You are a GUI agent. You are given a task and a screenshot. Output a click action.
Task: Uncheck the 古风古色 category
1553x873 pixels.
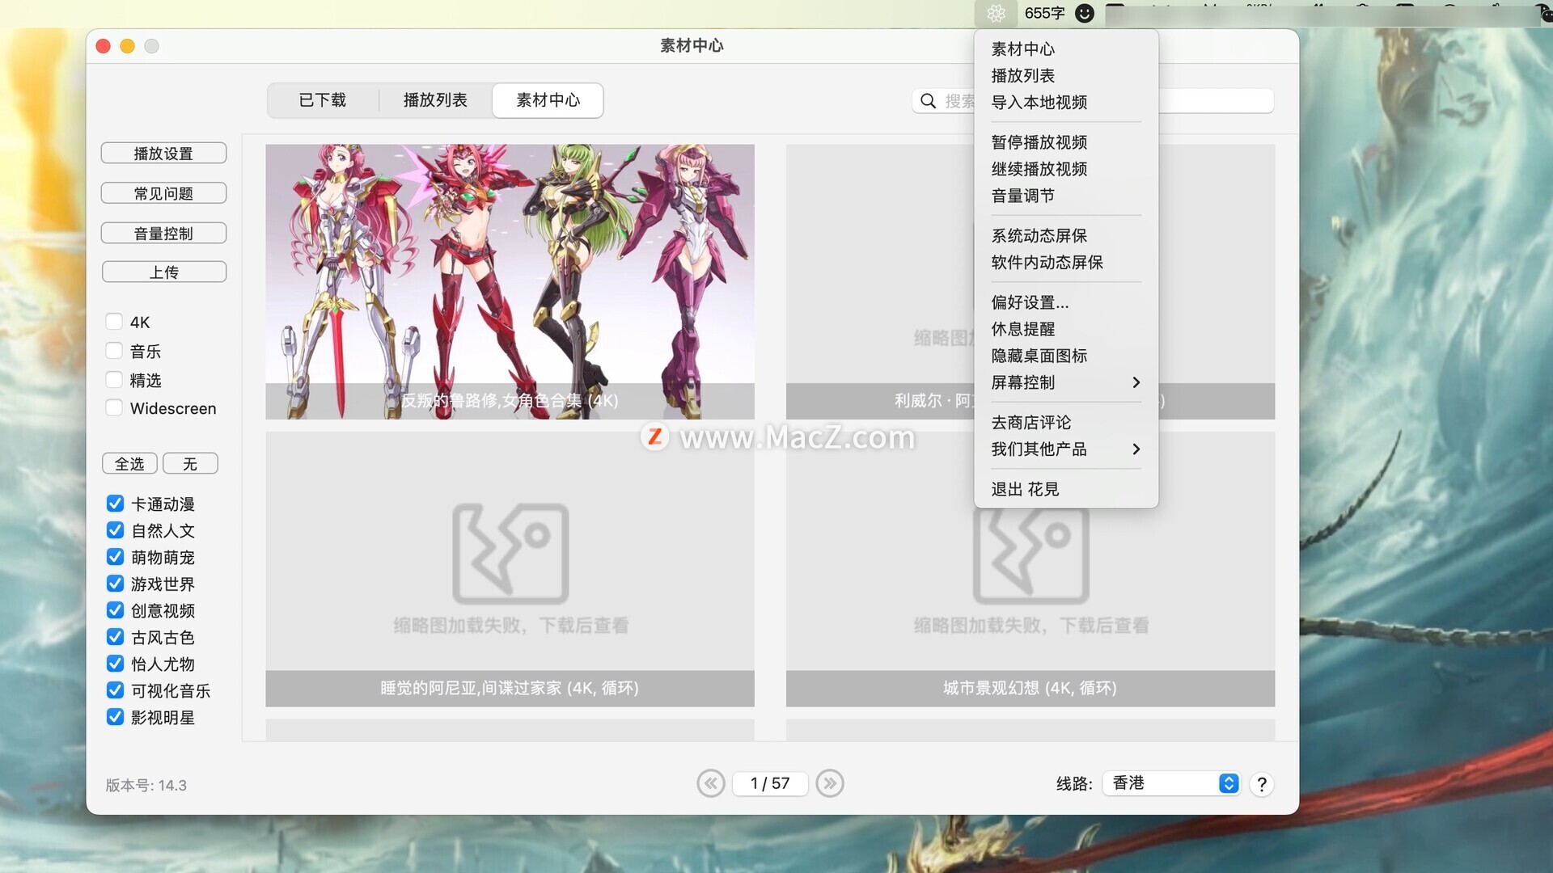click(x=115, y=637)
